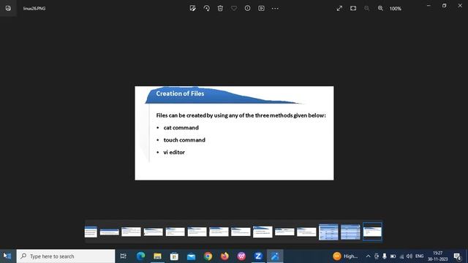Open Zoom from the taskbar
This screenshot has height=263, width=468.
coord(258,256)
